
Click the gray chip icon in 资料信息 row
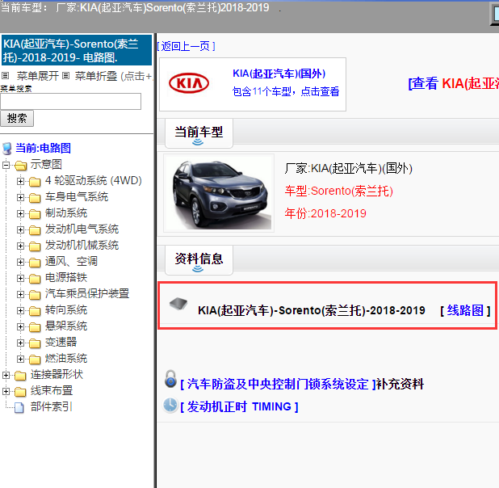click(x=178, y=303)
